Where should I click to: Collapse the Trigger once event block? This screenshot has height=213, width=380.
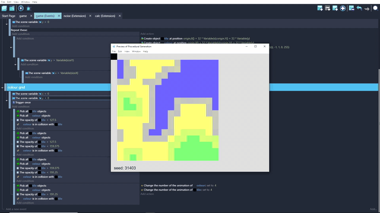pos(7,100)
